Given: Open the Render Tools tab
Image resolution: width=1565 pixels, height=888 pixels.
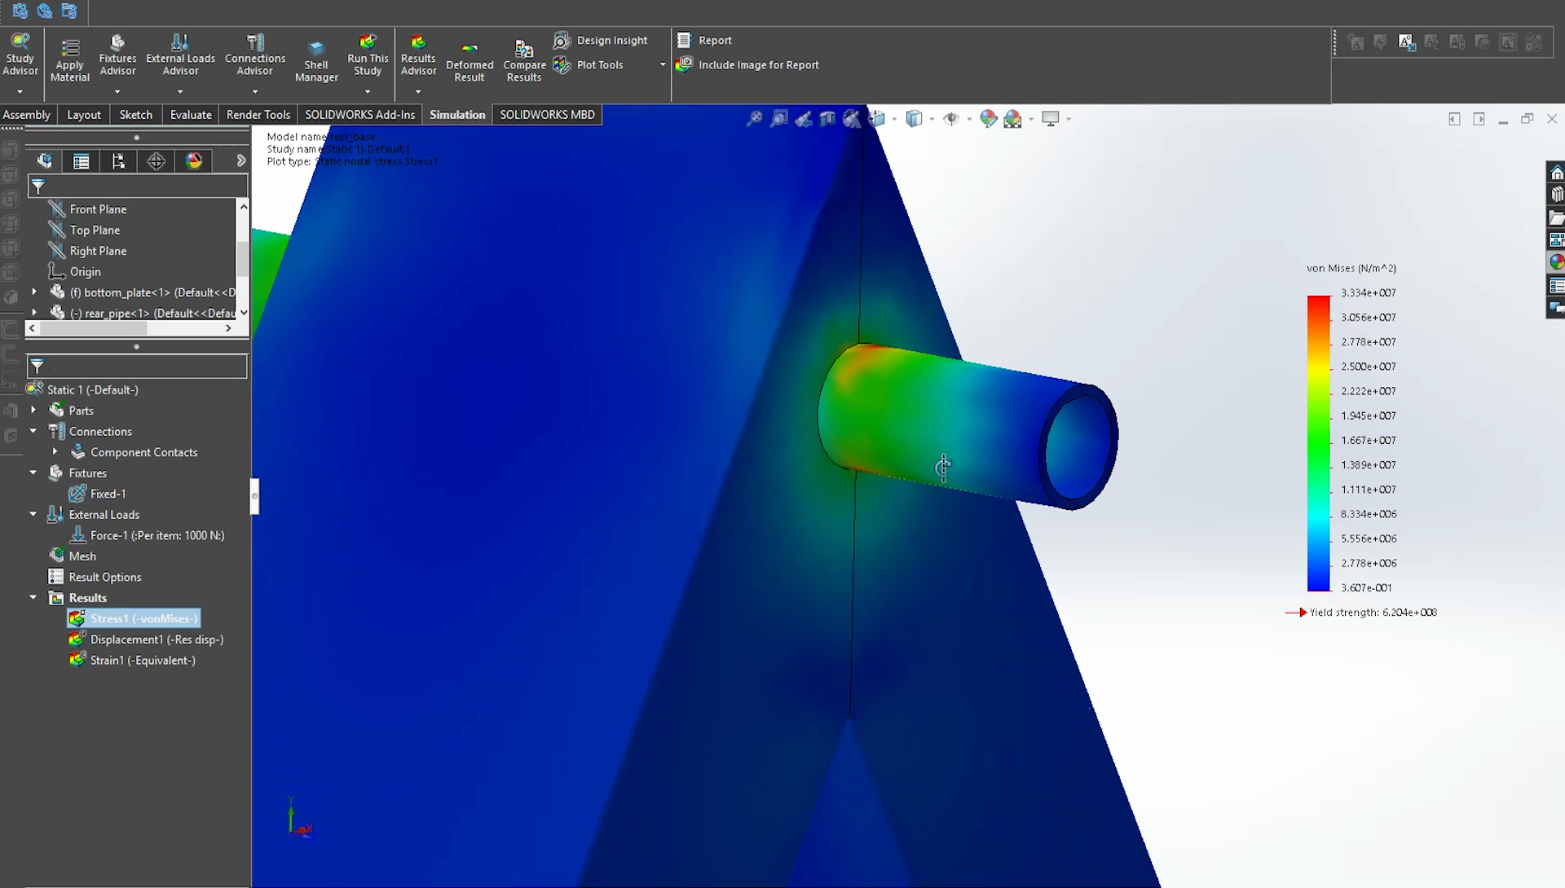Looking at the screenshot, I should pyautogui.click(x=258, y=115).
